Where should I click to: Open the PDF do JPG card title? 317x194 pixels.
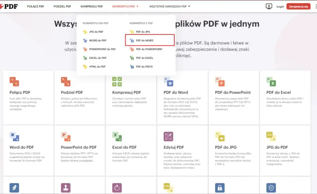pyautogui.click(x=226, y=147)
